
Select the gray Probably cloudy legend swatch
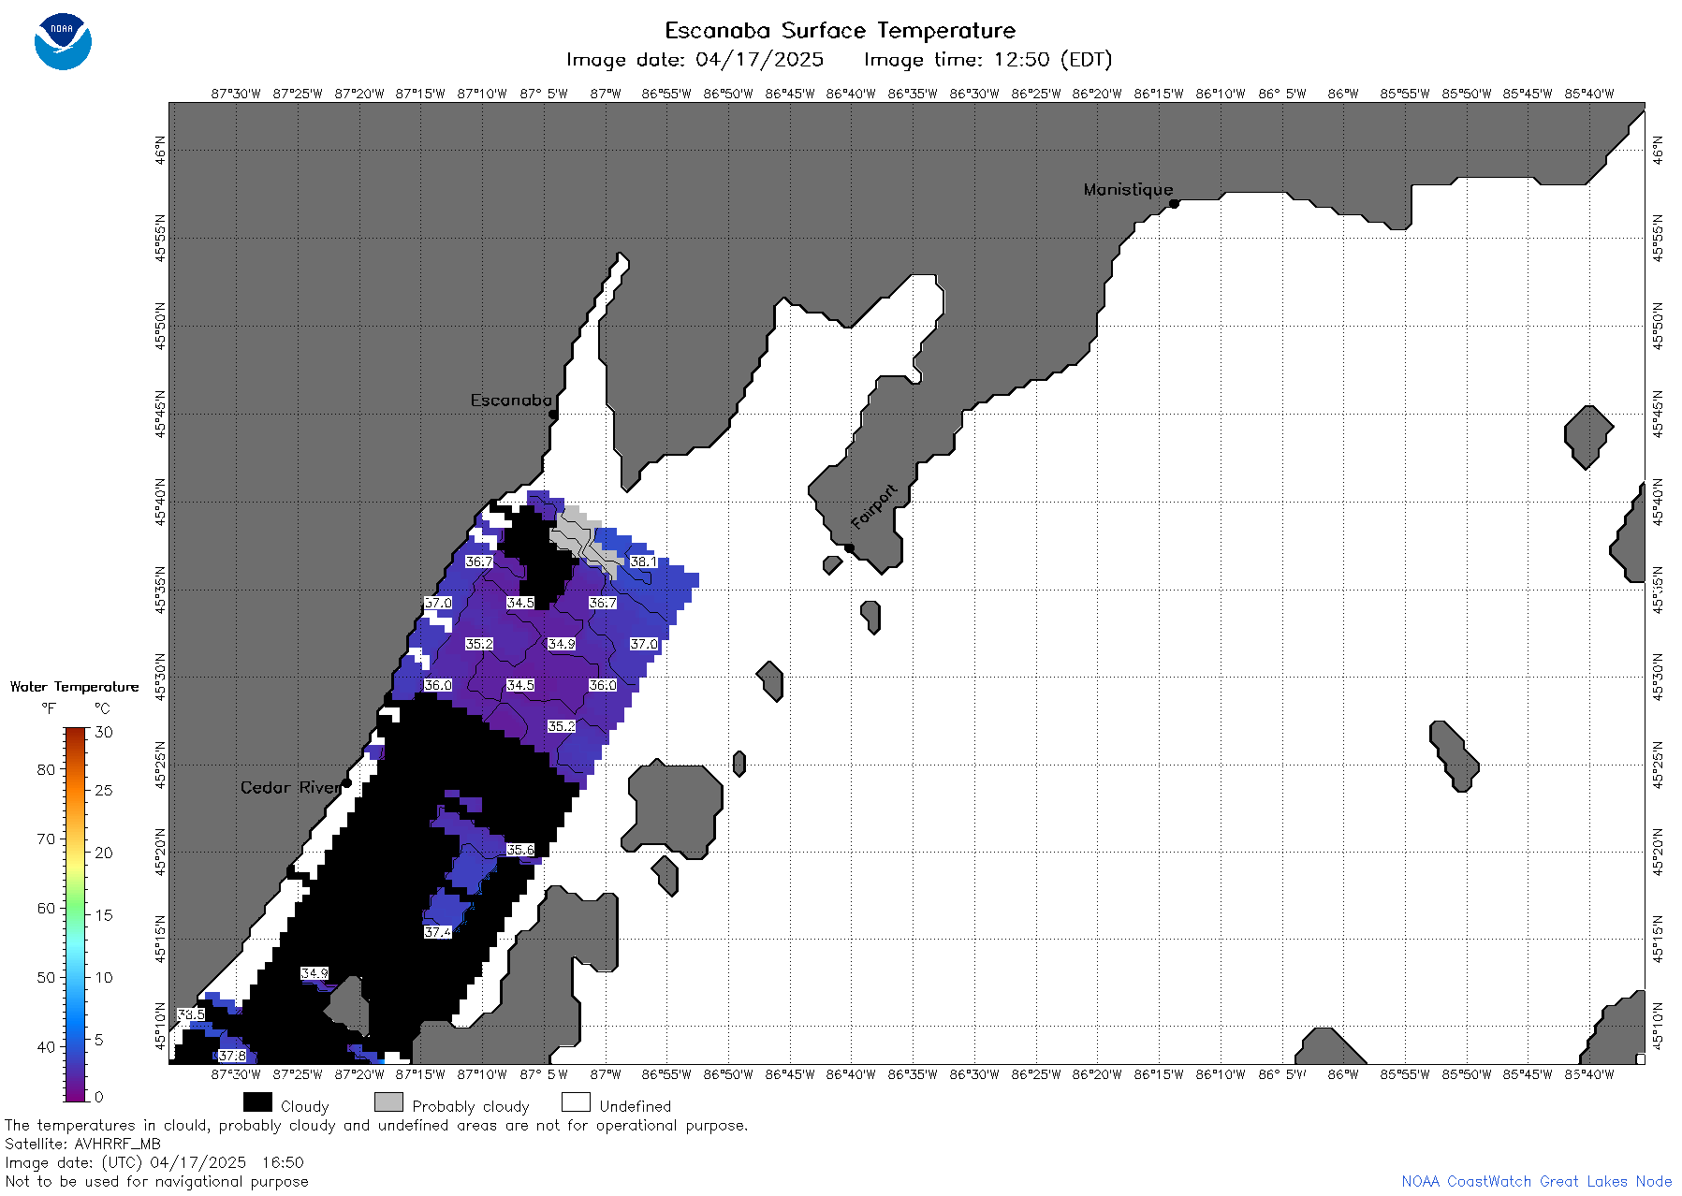tap(388, 1102)
